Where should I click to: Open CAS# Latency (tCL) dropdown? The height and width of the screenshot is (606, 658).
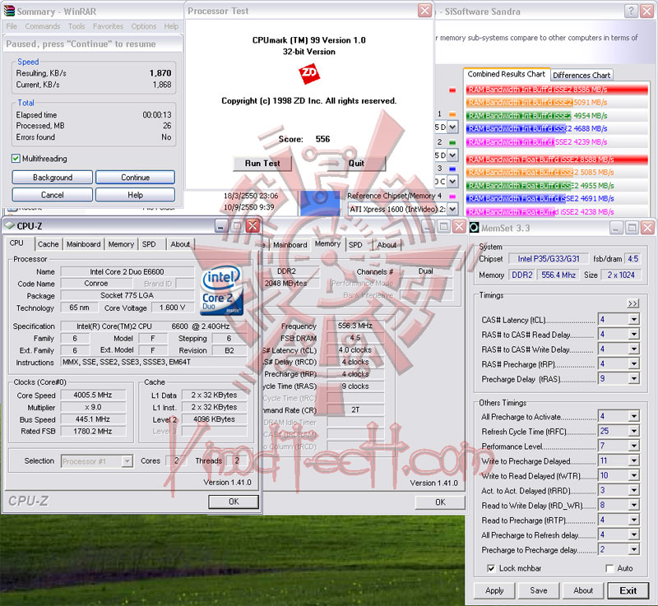pos(633,320)
